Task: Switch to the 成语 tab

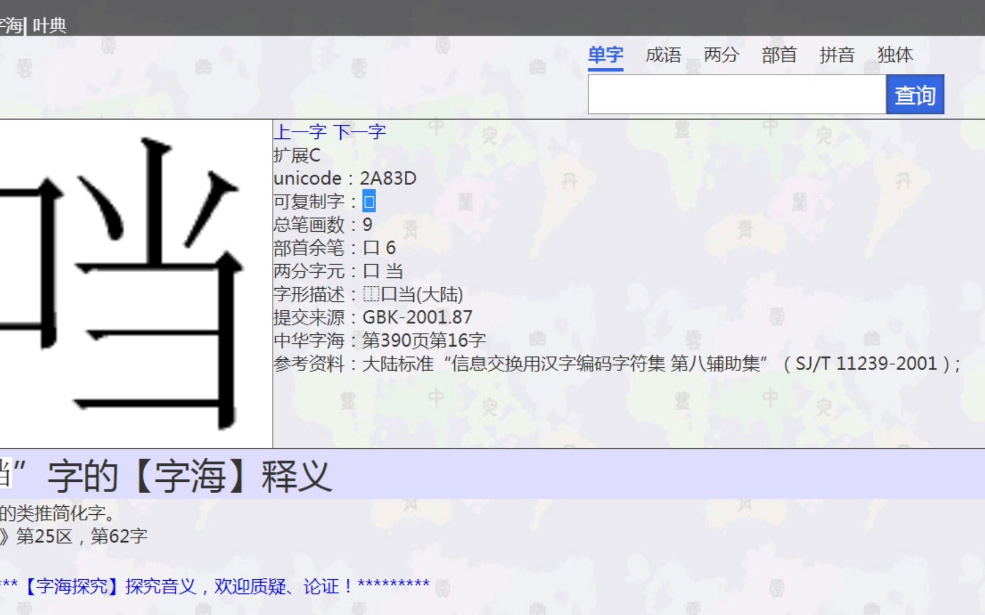Action: click(664, 55)
